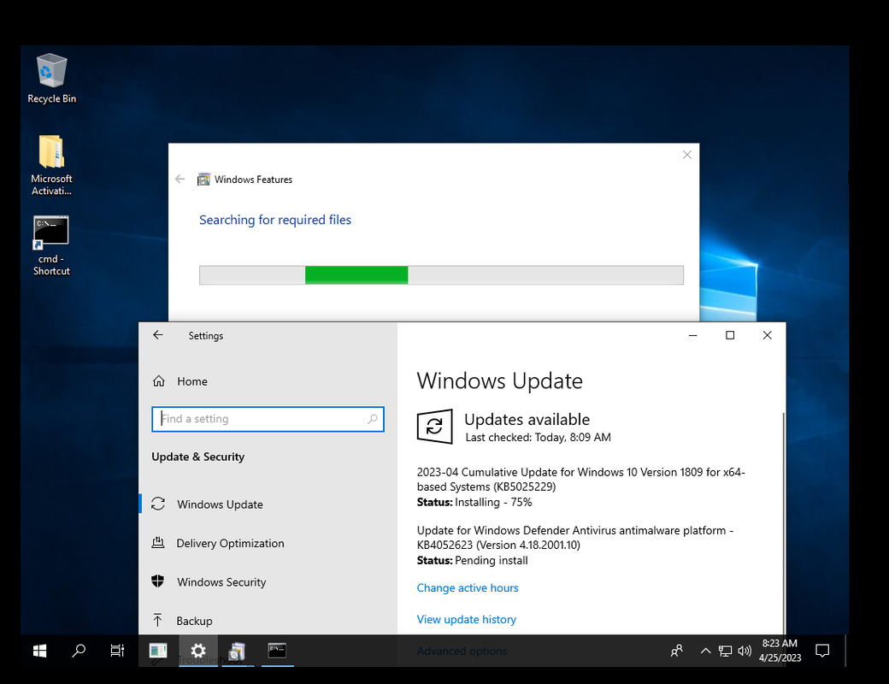Click the magnifier icon in Find a setting

coord(373,419)
